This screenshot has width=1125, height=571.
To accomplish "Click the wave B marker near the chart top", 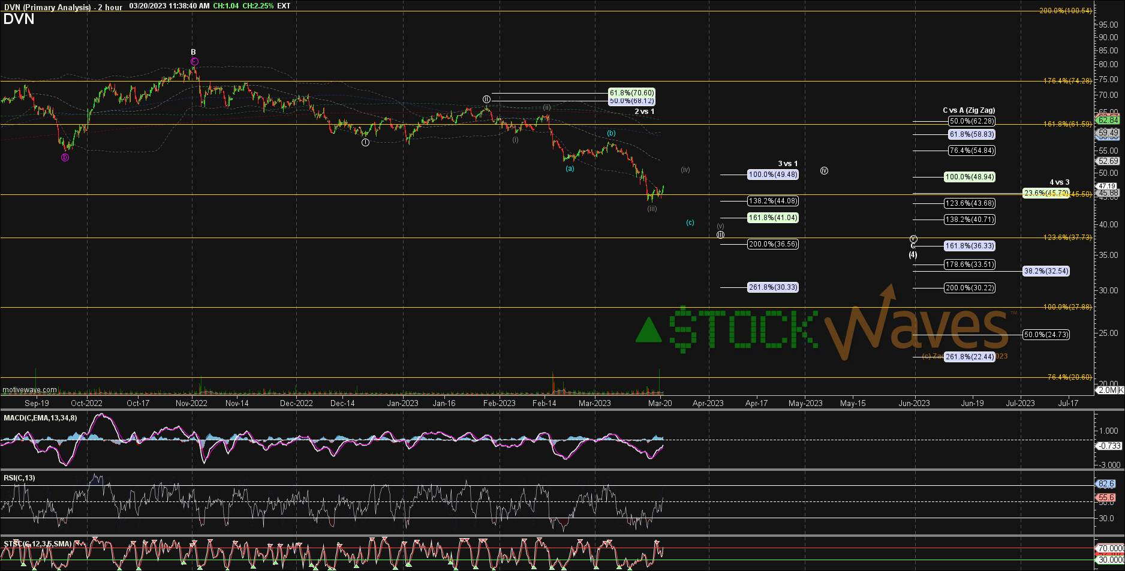I will (x=192, y=52).
